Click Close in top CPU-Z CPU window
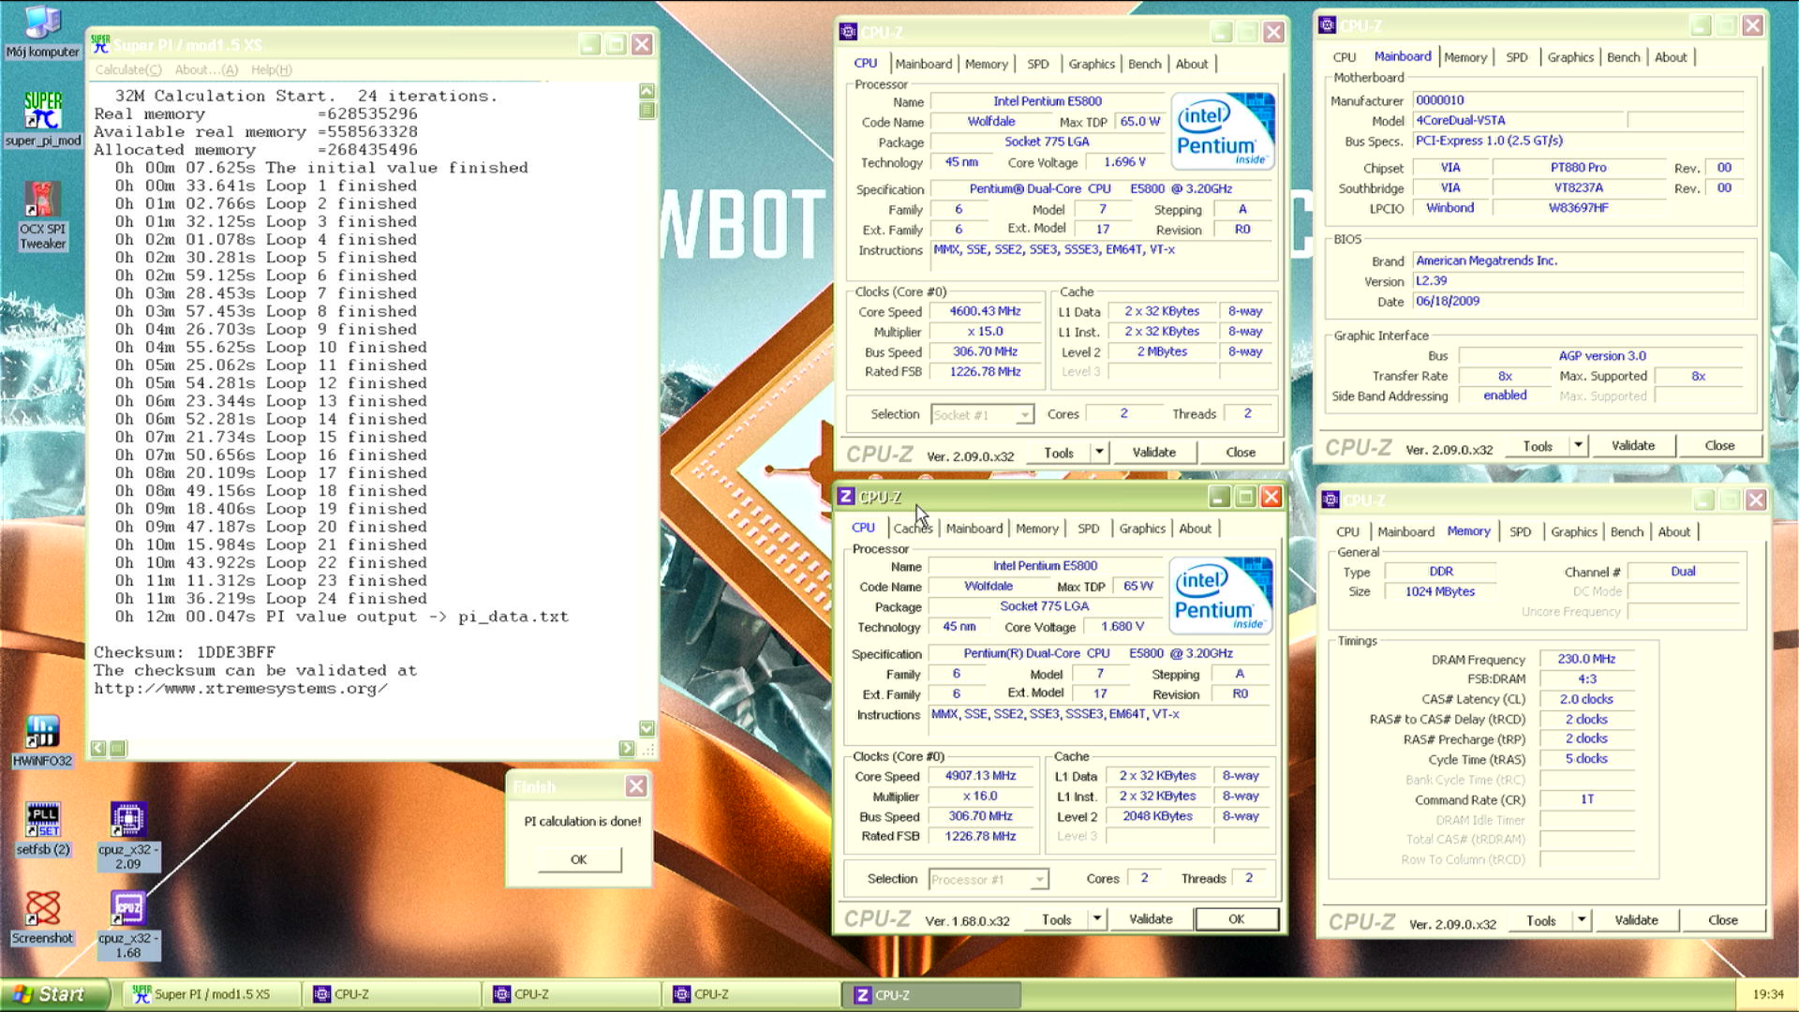The width and height of the screenshot is (1799, 1012). (1241, 453)
